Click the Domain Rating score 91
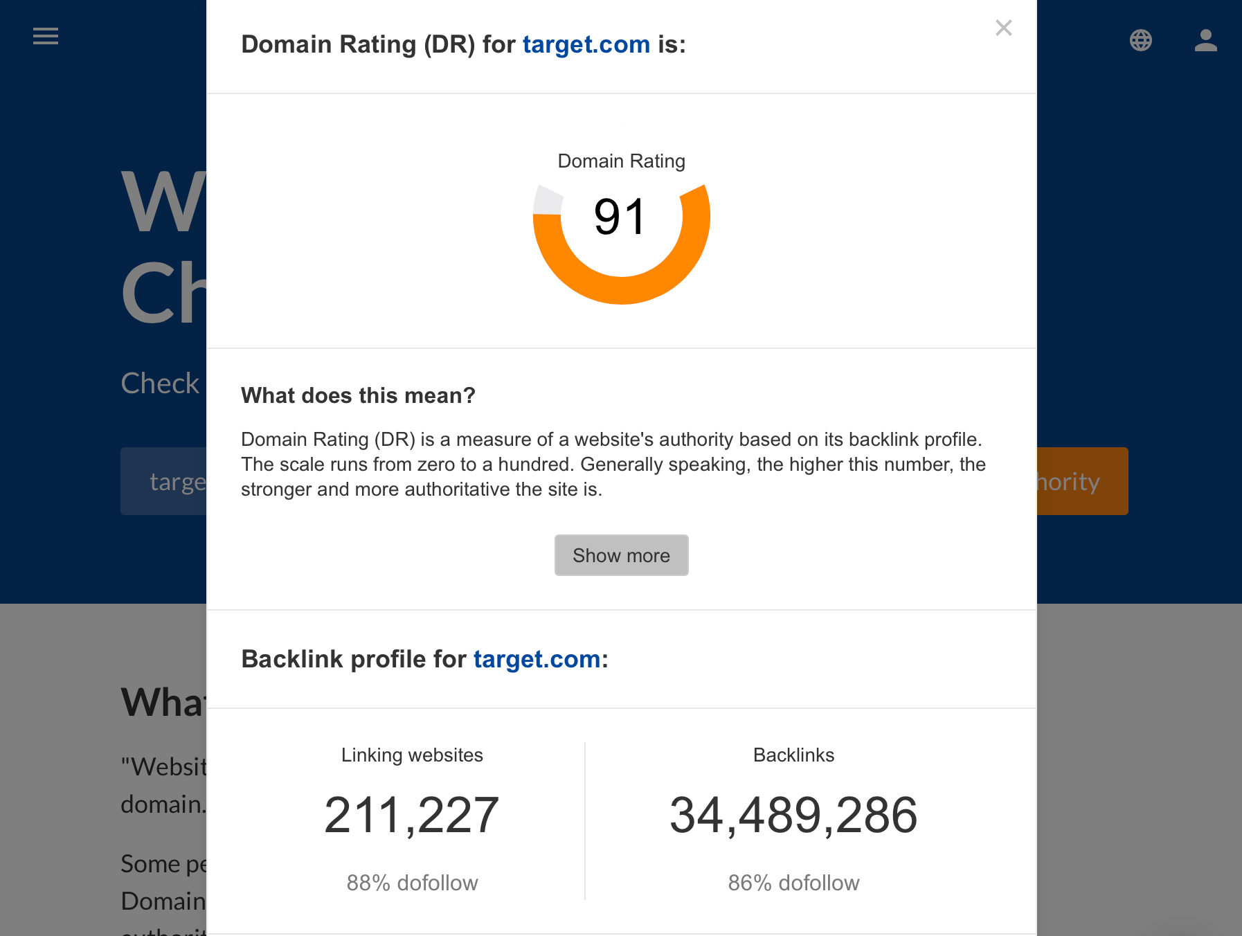The height and width of the screenshot is (936, 1242). pyautogui.click(x=620, y=217)
